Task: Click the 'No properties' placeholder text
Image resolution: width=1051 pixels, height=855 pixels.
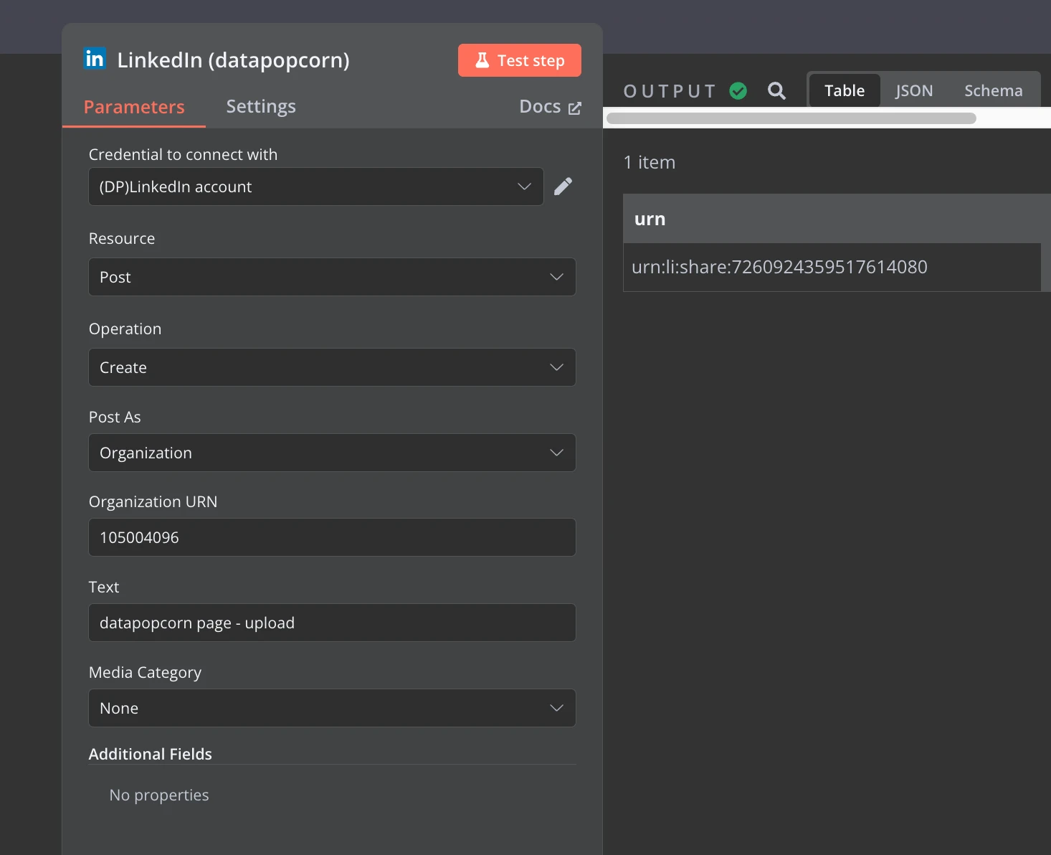Action: tap(159, 795)
